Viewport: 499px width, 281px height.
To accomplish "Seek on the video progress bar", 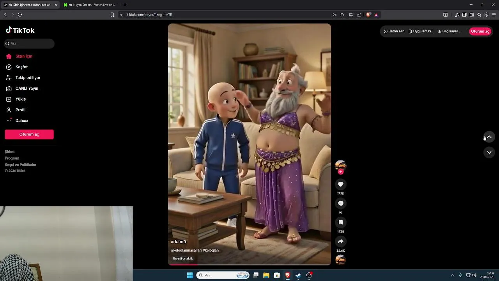I will 249,265.
